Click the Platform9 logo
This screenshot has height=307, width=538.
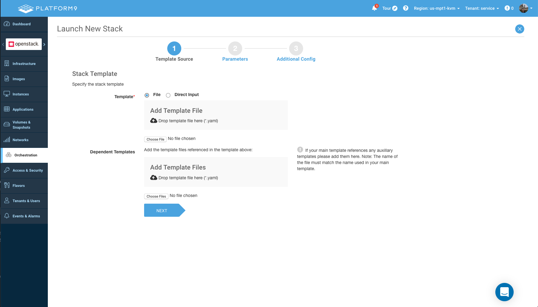48,8
